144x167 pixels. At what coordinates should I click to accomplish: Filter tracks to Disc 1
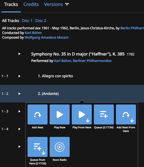point(27,21)
